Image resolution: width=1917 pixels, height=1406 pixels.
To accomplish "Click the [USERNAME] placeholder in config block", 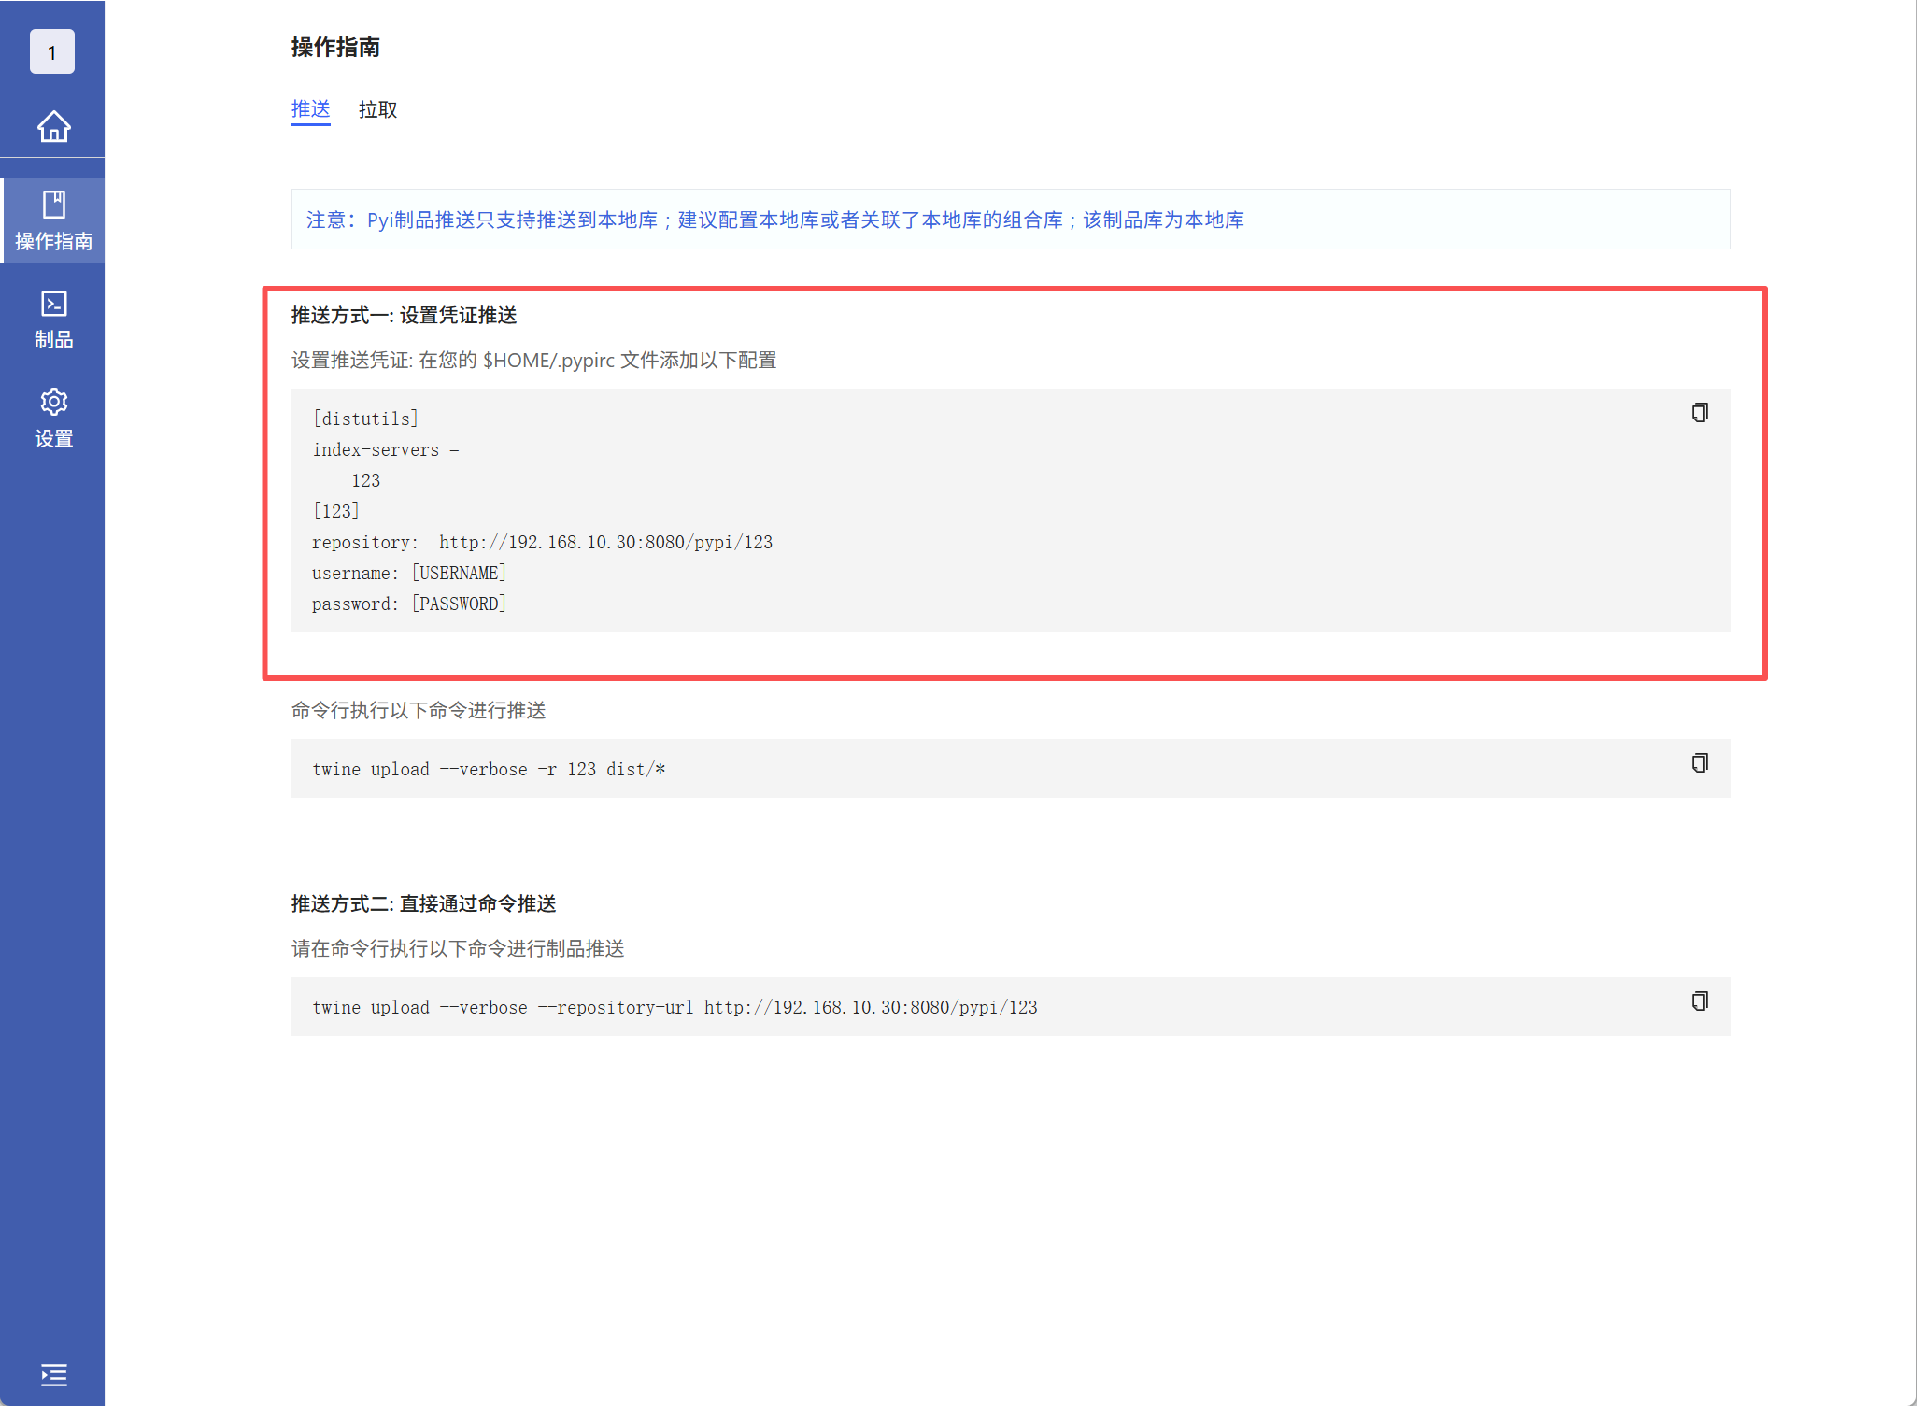I will pyautogui.click(x=459, y=573).
